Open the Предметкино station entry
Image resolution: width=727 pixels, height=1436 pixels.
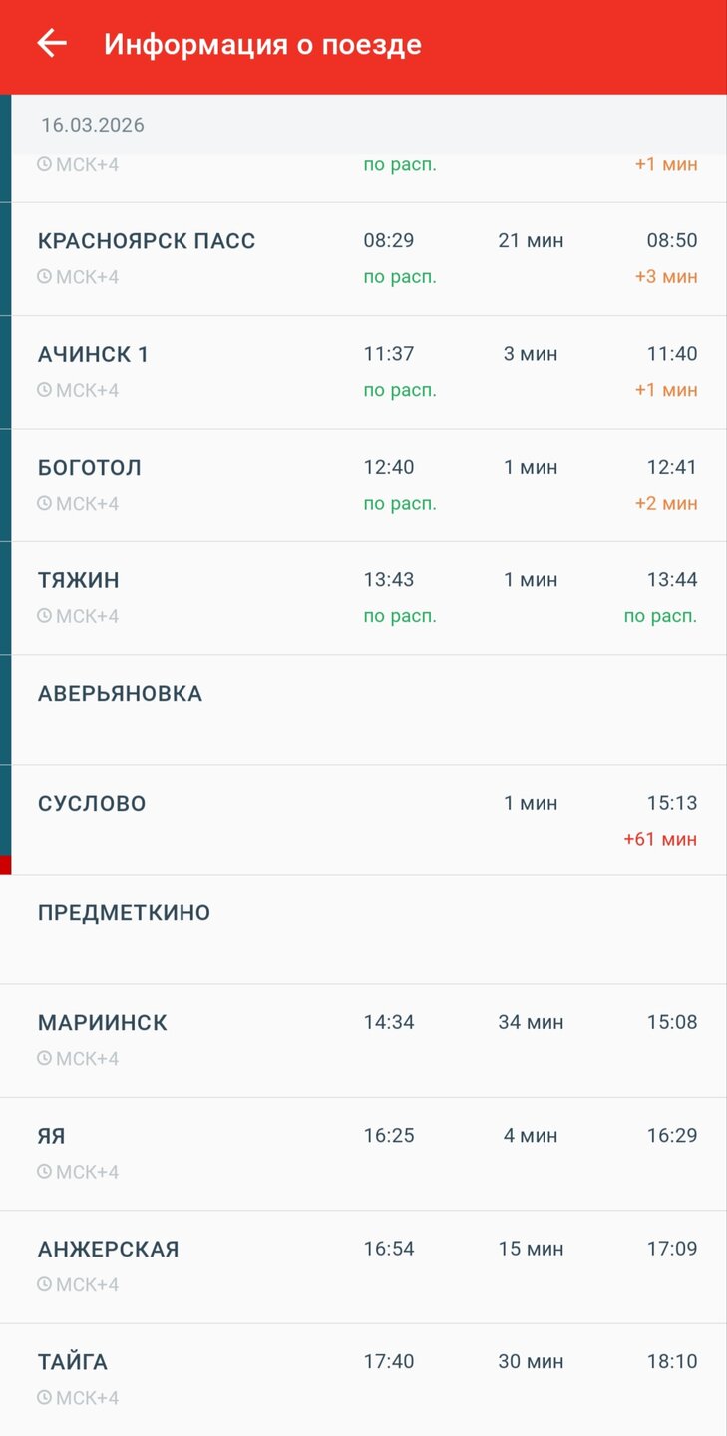coord(124,913)
